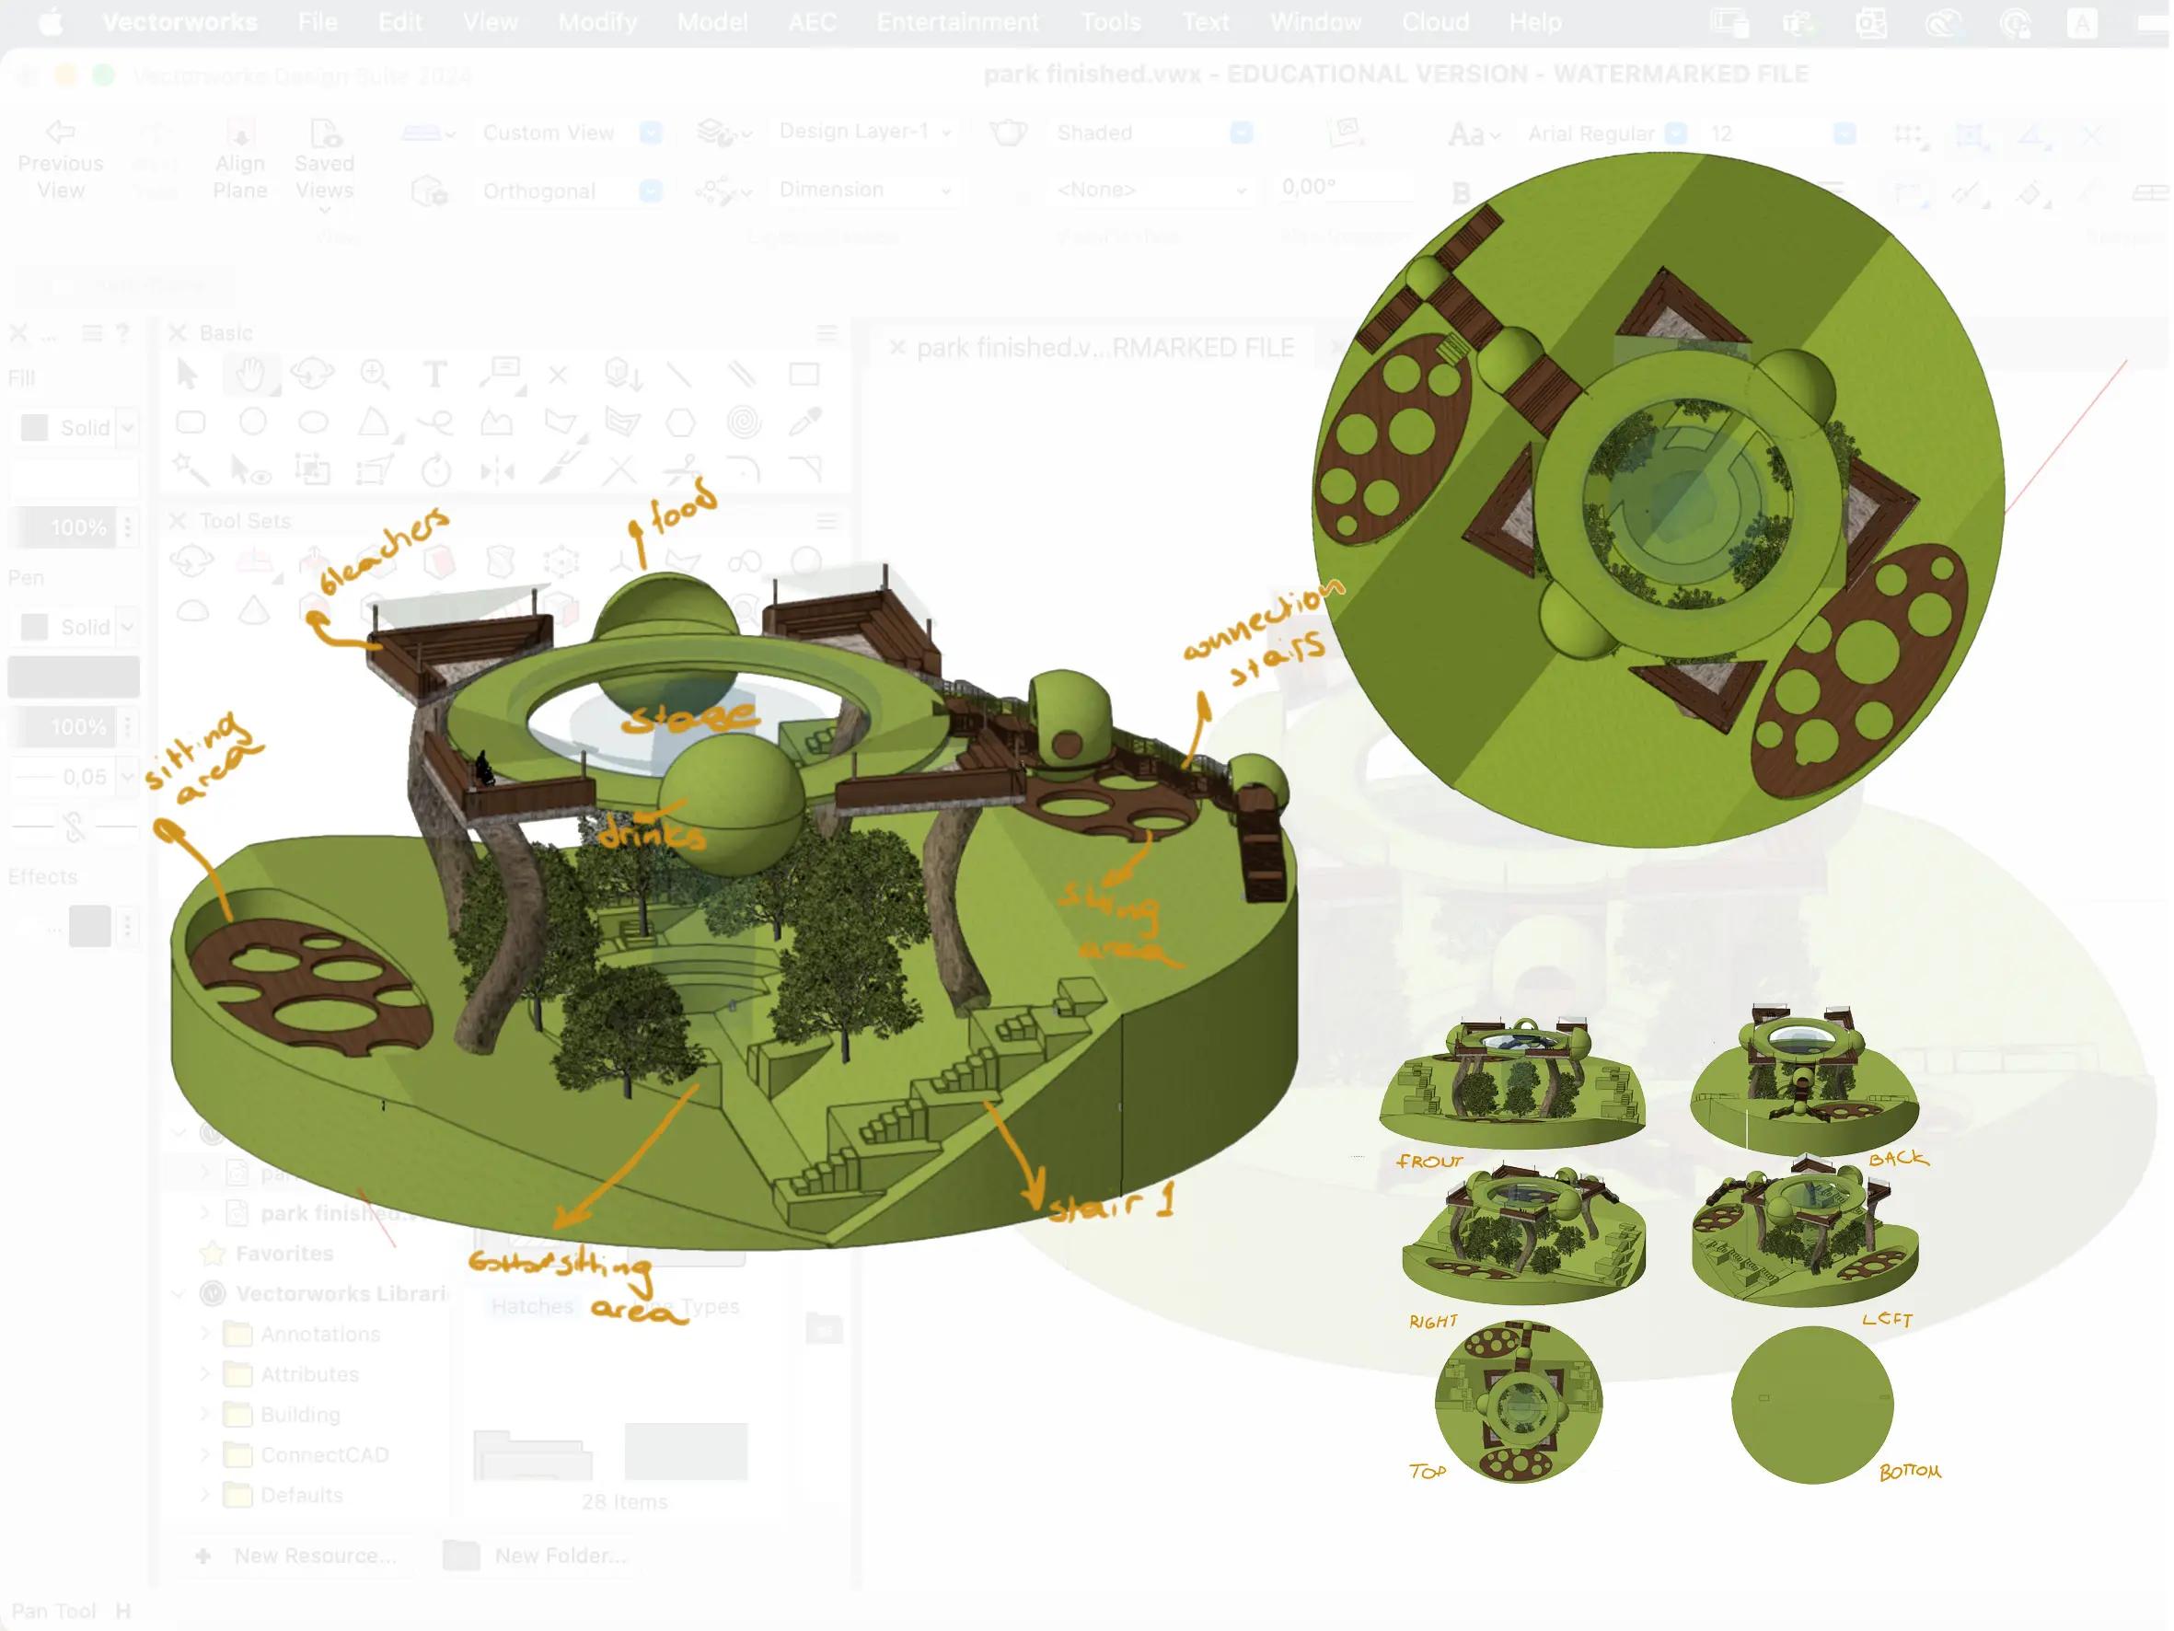Open the Modify menu
The width and height of the screenshot is (2174, 1631).
pos(597,21)
